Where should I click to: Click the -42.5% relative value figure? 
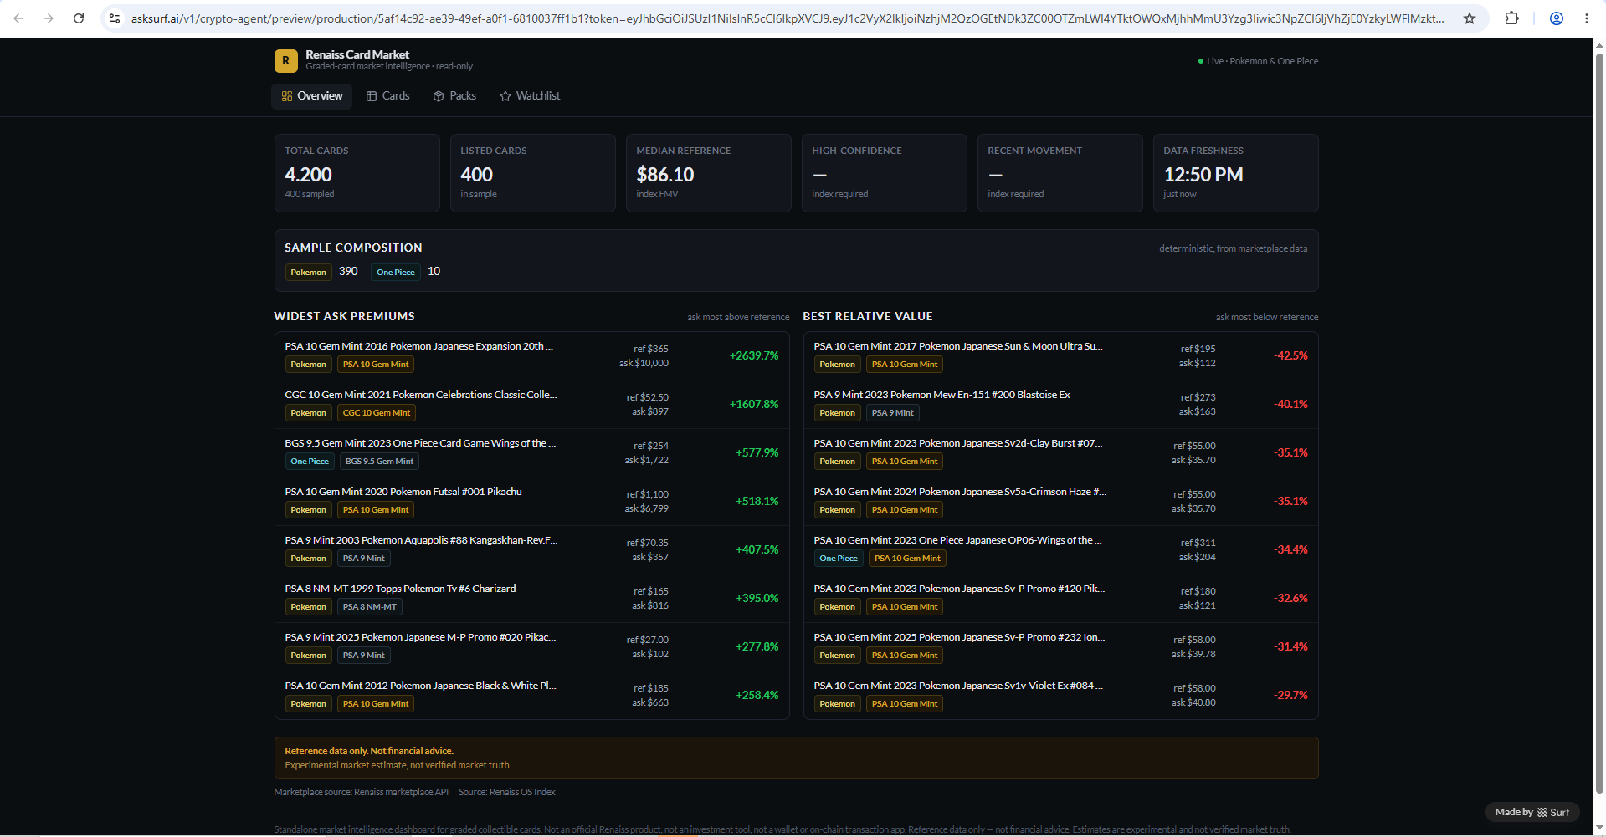pyautogui.click(x=1290, y=355)
